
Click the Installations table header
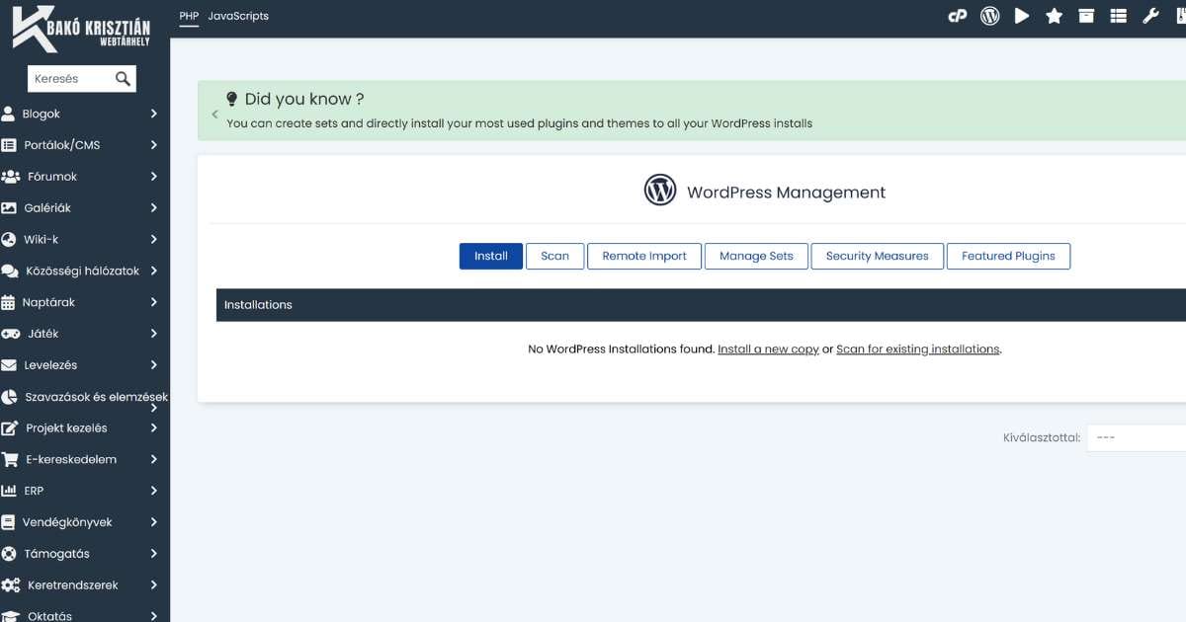coord(701,305)
